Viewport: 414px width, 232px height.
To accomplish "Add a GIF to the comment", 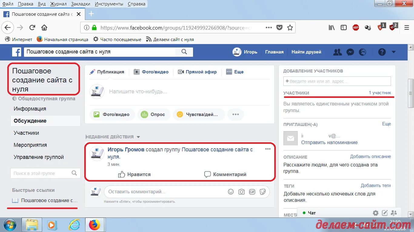I will (x=252, y=192).
